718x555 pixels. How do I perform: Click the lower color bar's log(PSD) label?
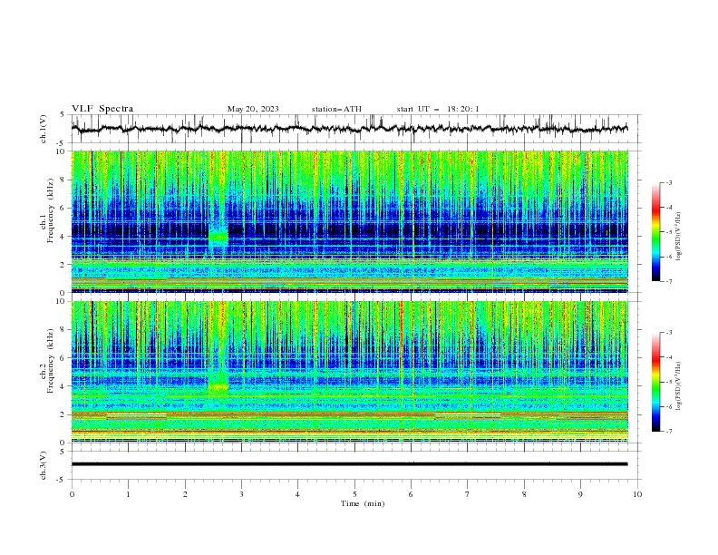[x=678, y=385]
